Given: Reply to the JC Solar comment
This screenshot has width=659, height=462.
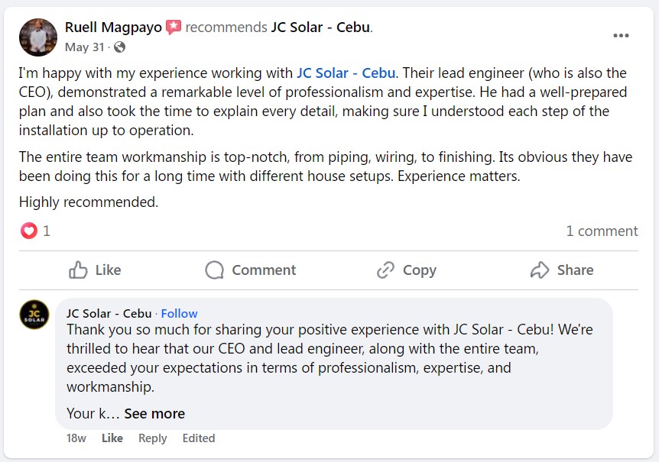Looking at the screenshot, I should click(x=152, y=438).
